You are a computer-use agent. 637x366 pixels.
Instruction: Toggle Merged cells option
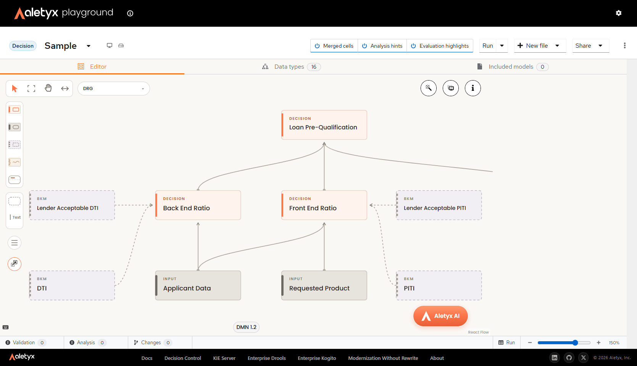[334, 46]
